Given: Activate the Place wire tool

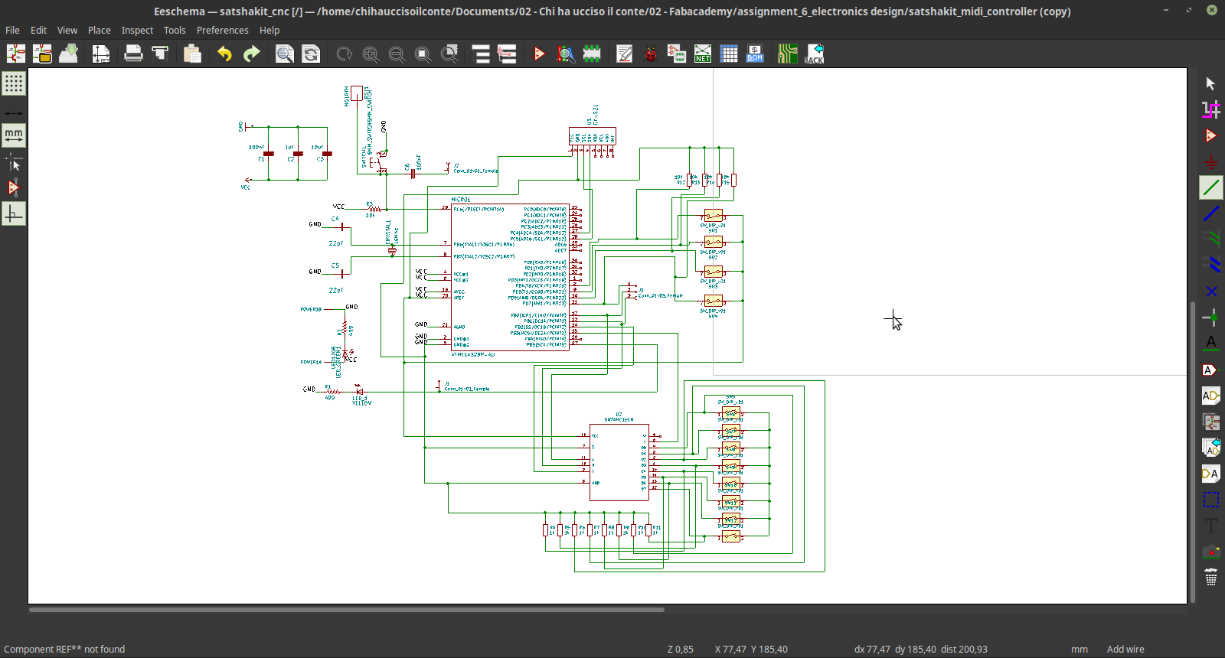Looking at the screenshot, I should click(1210, 187).
